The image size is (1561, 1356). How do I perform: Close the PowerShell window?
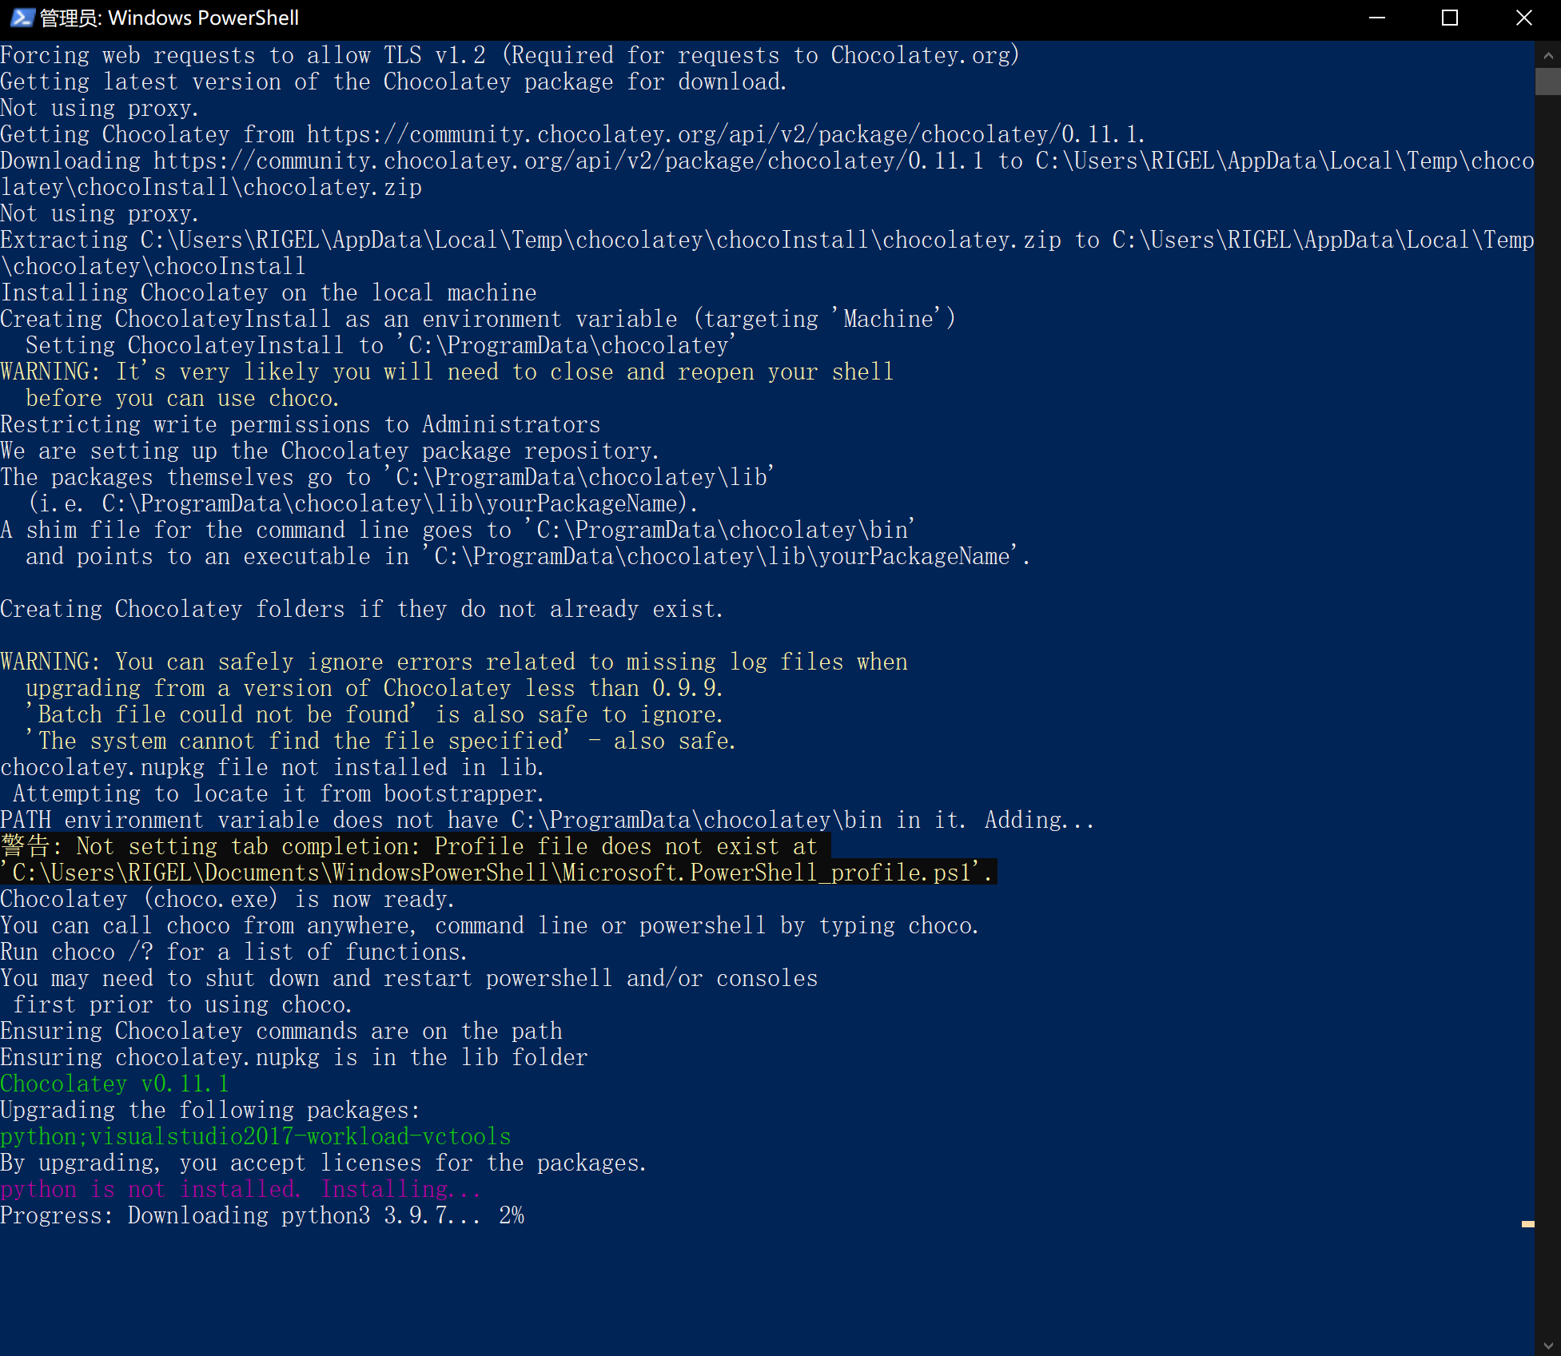click(x=1523, y=18)
